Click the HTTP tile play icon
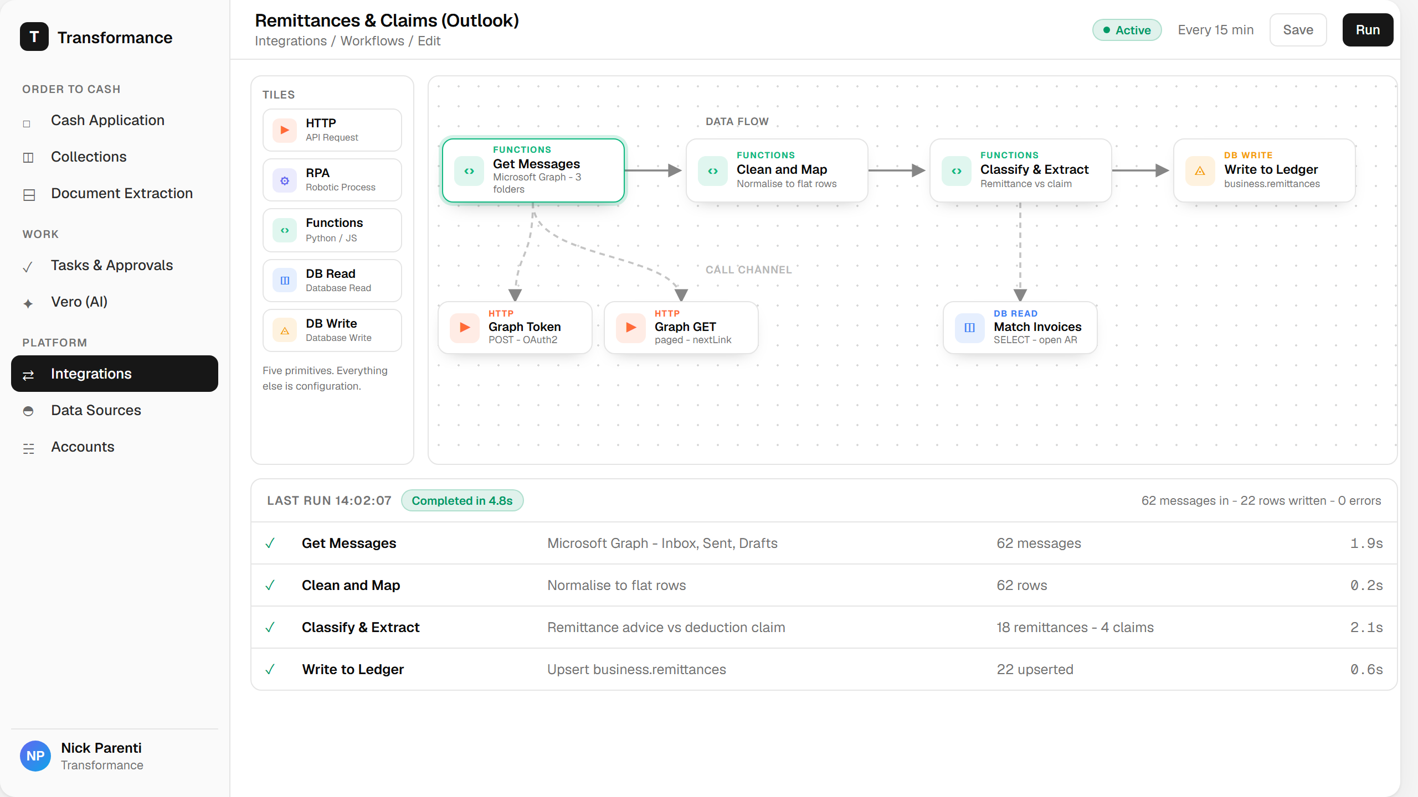Image resolution: width=1418 pixels, height=797 pixels. (285, 130)
